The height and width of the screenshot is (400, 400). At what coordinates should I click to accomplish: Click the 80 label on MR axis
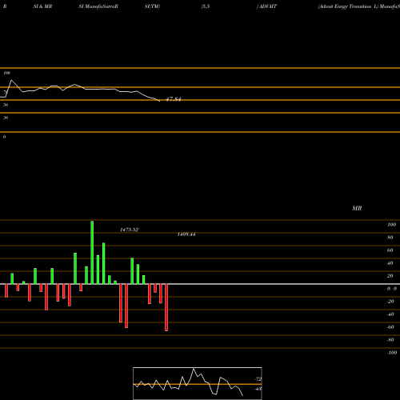pyautogui.click(x=390, y=238)
